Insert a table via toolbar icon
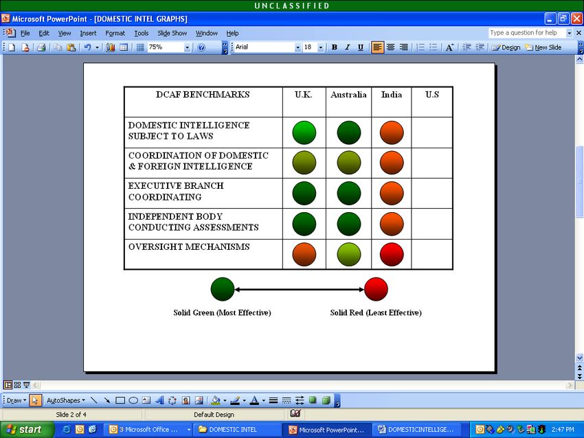The height and width of the screenshot is (438, 584). pos(123,47)
